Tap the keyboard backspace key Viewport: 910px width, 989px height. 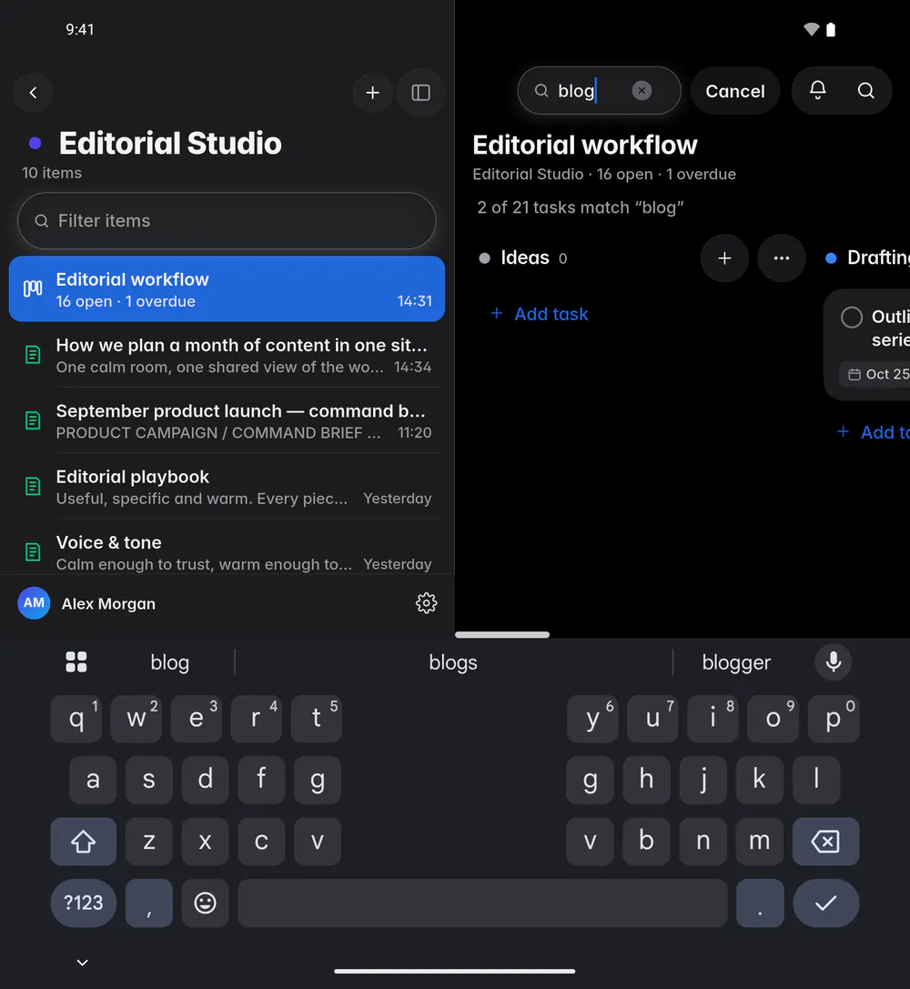click(x=825, y=841)
